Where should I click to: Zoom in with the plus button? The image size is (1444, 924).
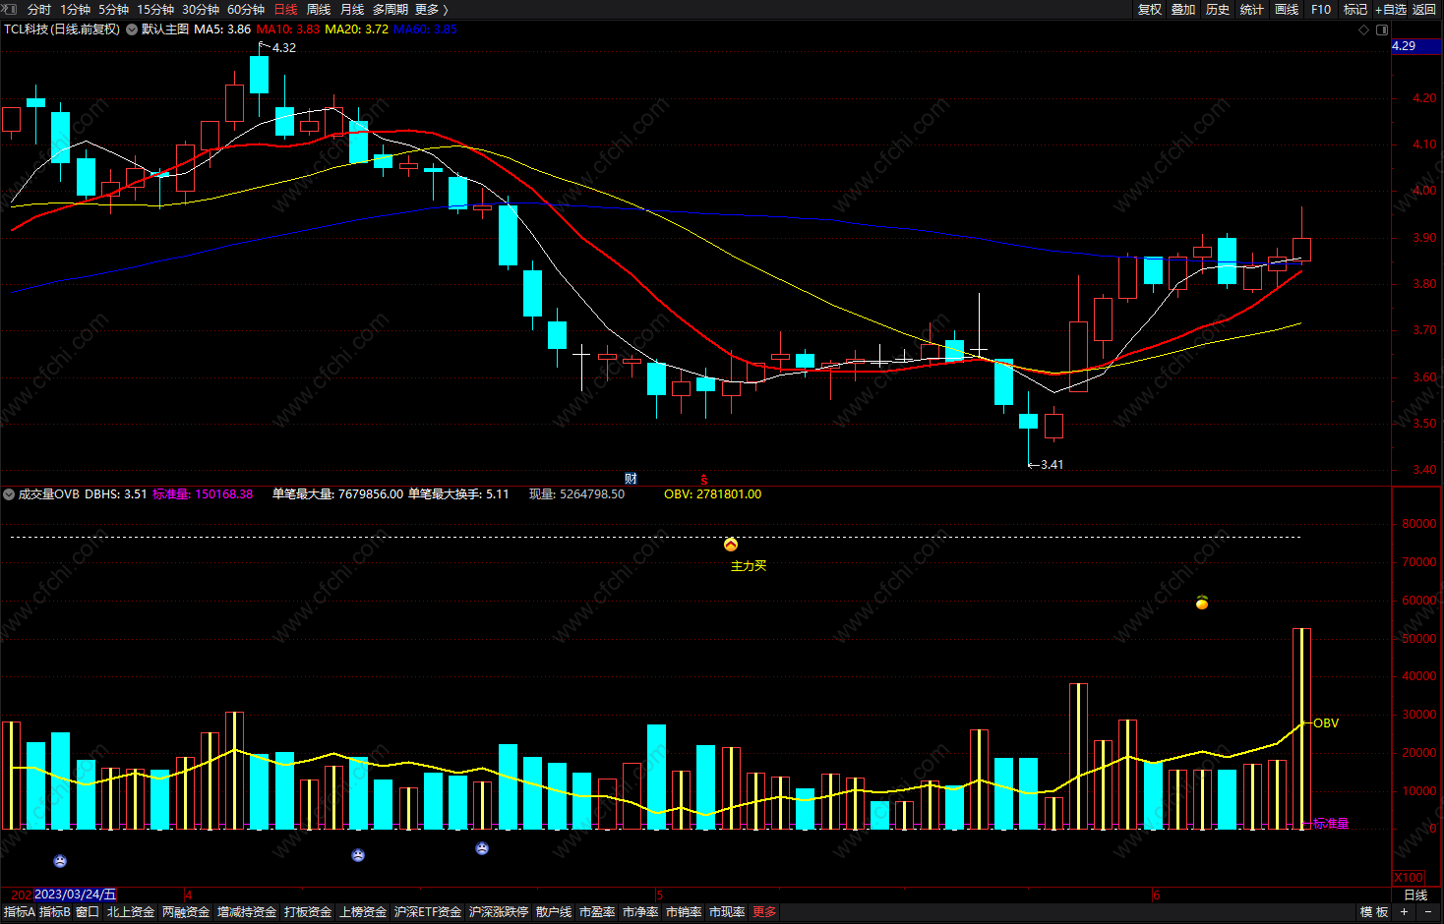[x=1404, y=912]
